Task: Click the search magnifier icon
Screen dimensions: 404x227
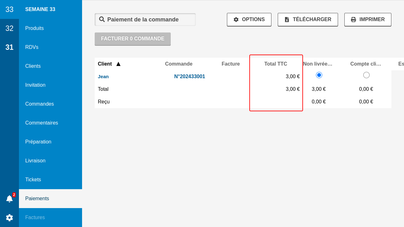Action: pos(102,20)
